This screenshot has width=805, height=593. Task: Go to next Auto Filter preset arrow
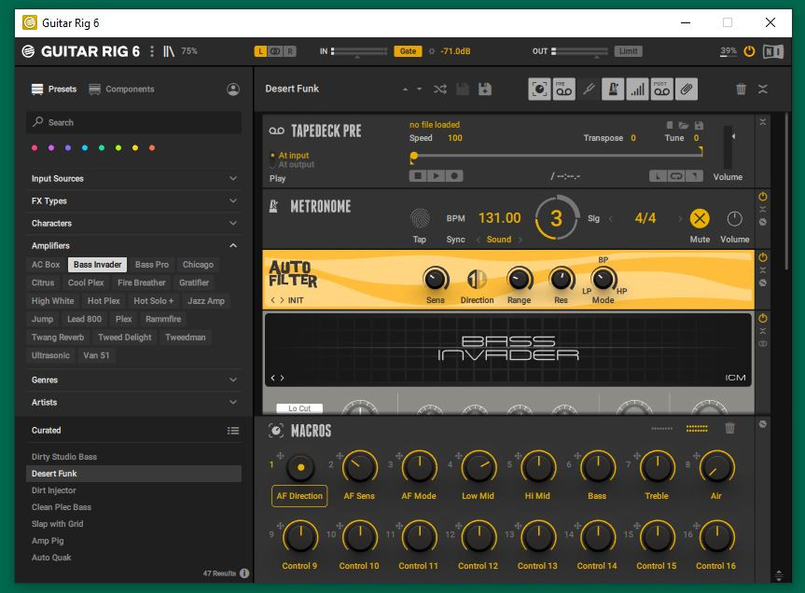(x=282, y=300)
